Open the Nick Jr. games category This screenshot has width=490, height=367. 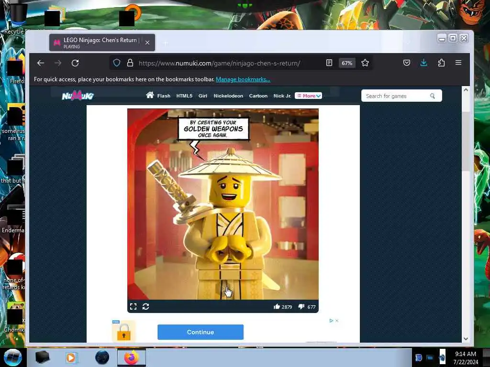pos(282,96)
